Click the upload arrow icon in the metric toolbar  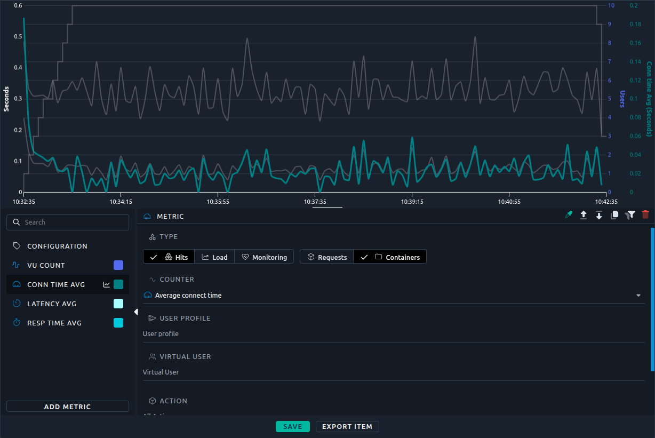point(584,214)
